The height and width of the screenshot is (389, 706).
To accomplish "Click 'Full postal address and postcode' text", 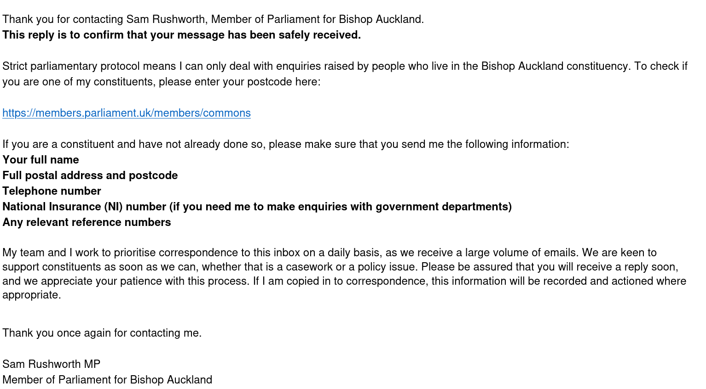I will [90, 175].
